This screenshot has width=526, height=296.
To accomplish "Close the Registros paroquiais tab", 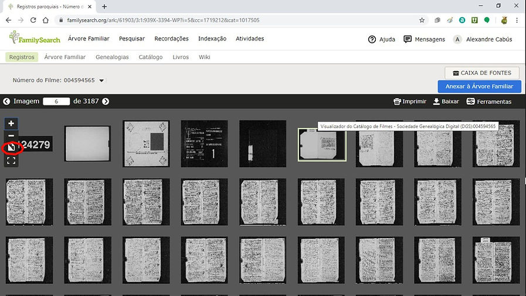I will 90,6.
